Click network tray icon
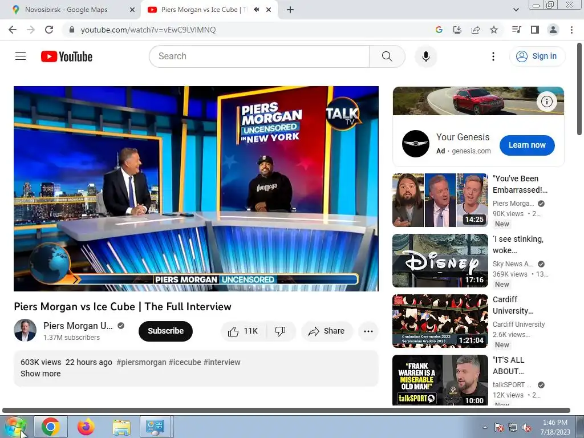The height and width of the screenshot is (438, 584). tap(513, 427)
